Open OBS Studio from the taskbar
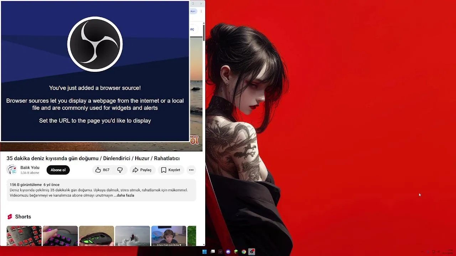 pyautogui.click(x=252, y=252)
